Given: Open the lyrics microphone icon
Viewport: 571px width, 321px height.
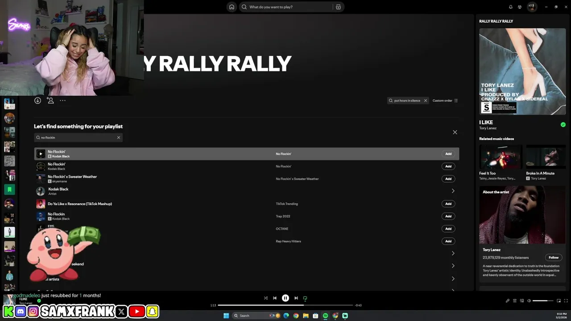Looking at the screenshot, I should [x=508, y=300].
